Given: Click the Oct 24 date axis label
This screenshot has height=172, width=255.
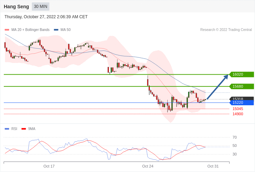Looking at the screenshot, I should [148, 166].
